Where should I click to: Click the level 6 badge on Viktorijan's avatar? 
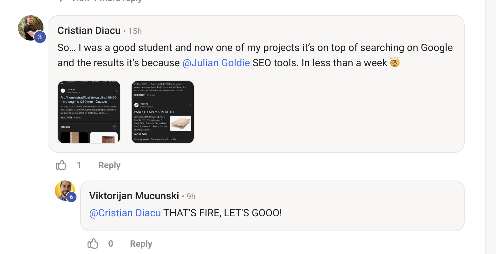71,197
